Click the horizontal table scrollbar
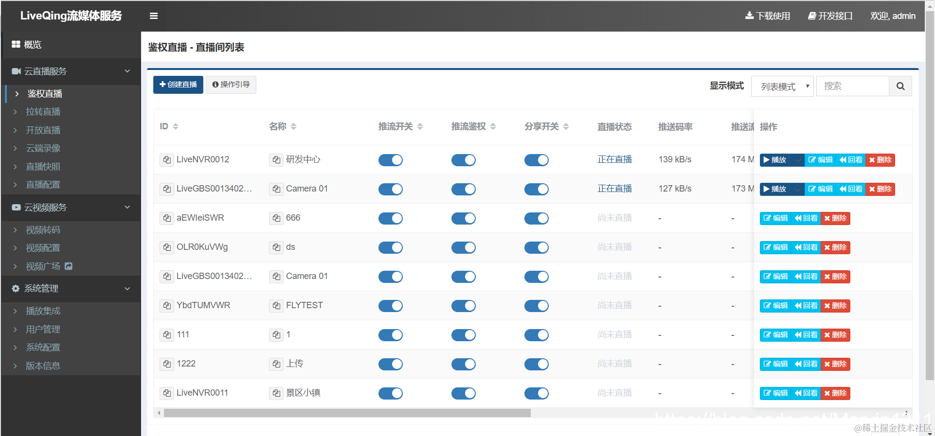The width and height of the screenshot is (935, 436). pos(347,413)
